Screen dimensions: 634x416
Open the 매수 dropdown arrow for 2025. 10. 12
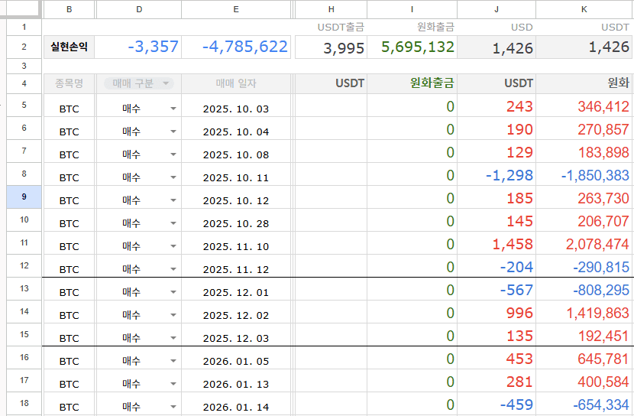coord(173,200)
